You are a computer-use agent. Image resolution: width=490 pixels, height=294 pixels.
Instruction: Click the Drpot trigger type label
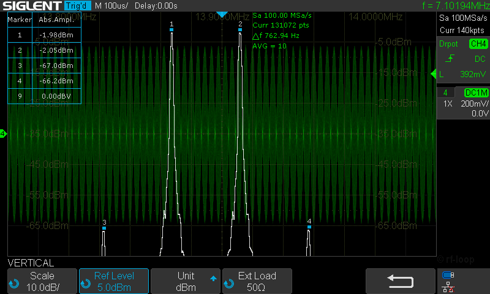tap(448, 43)
